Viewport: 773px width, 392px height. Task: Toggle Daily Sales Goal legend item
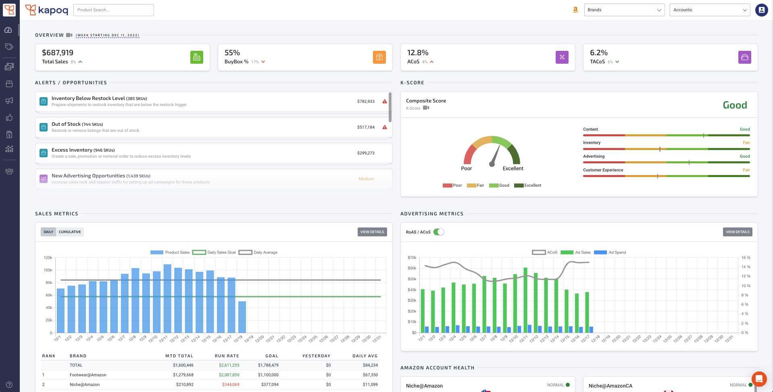[214, 252]
